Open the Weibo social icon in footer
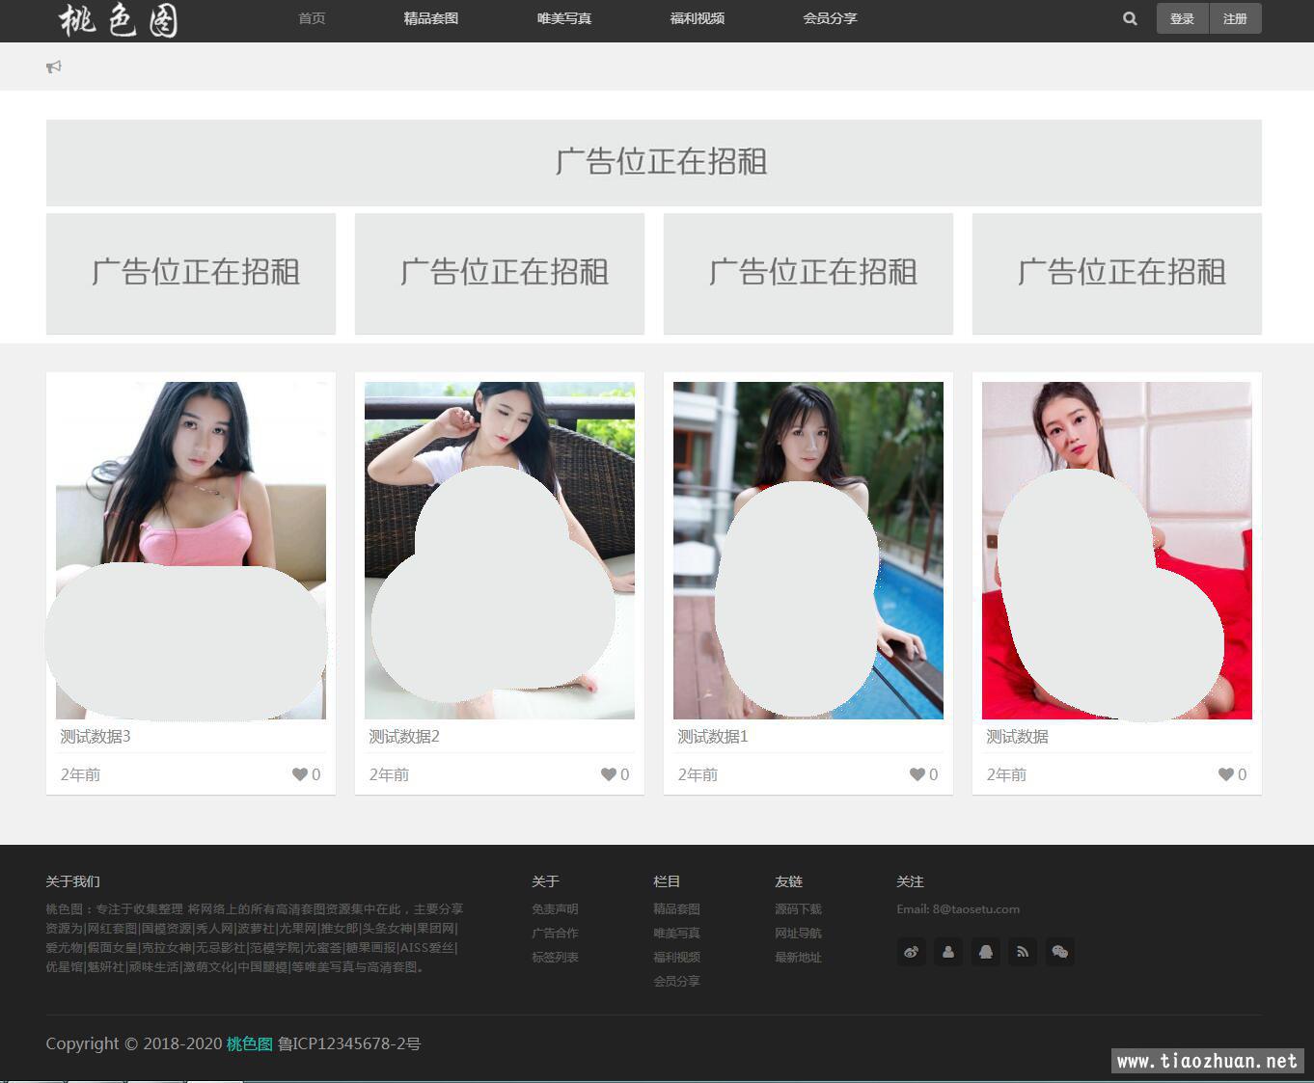Image resolution: width=1314 pixels, height=1083 pixels. coord(911,952)
